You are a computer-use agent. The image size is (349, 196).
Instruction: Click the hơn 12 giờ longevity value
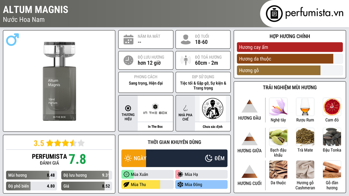[149, 63]
